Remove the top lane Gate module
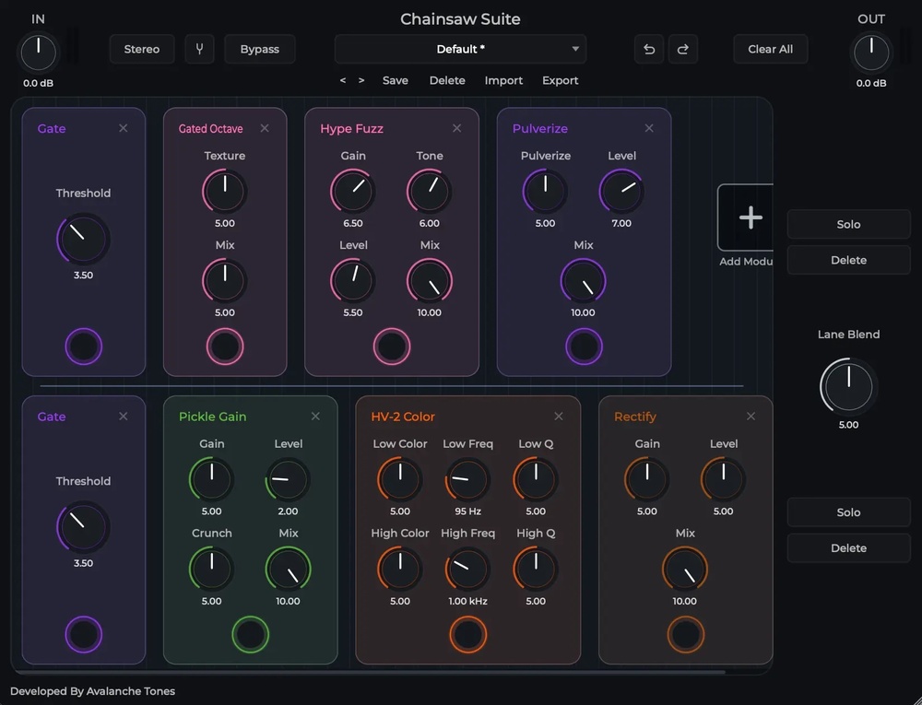Screen dimensions: 922x705 tap(123, 128)
